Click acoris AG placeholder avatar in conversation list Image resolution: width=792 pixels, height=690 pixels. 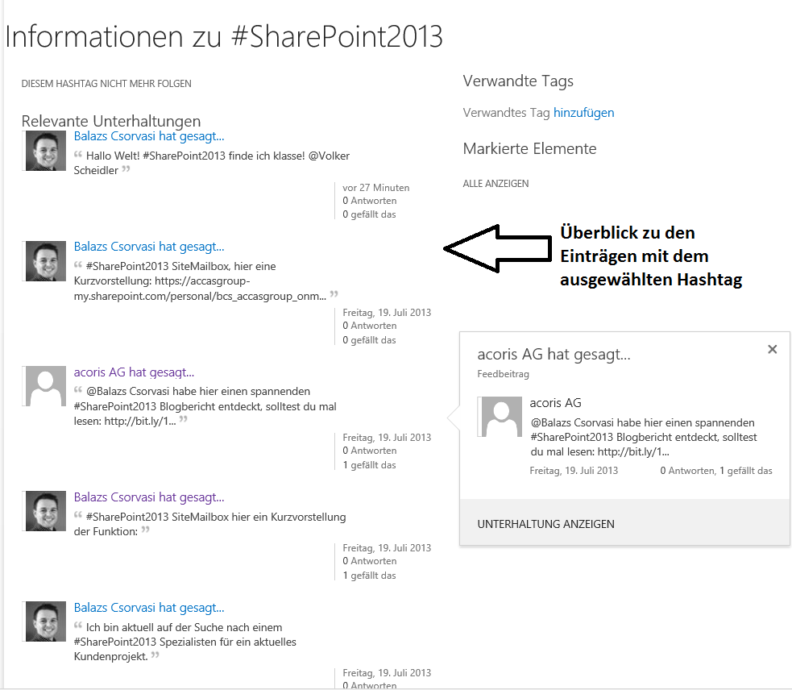coord(45,386)
